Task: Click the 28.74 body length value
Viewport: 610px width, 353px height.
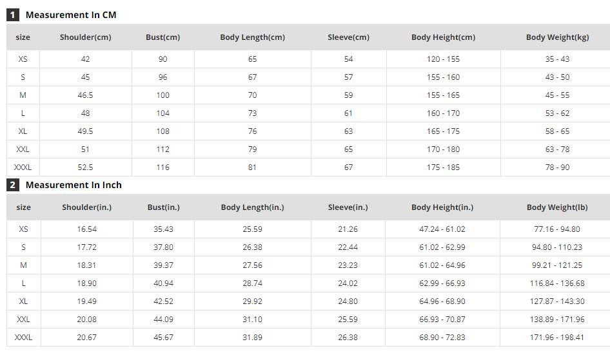Action: (252, 283)
